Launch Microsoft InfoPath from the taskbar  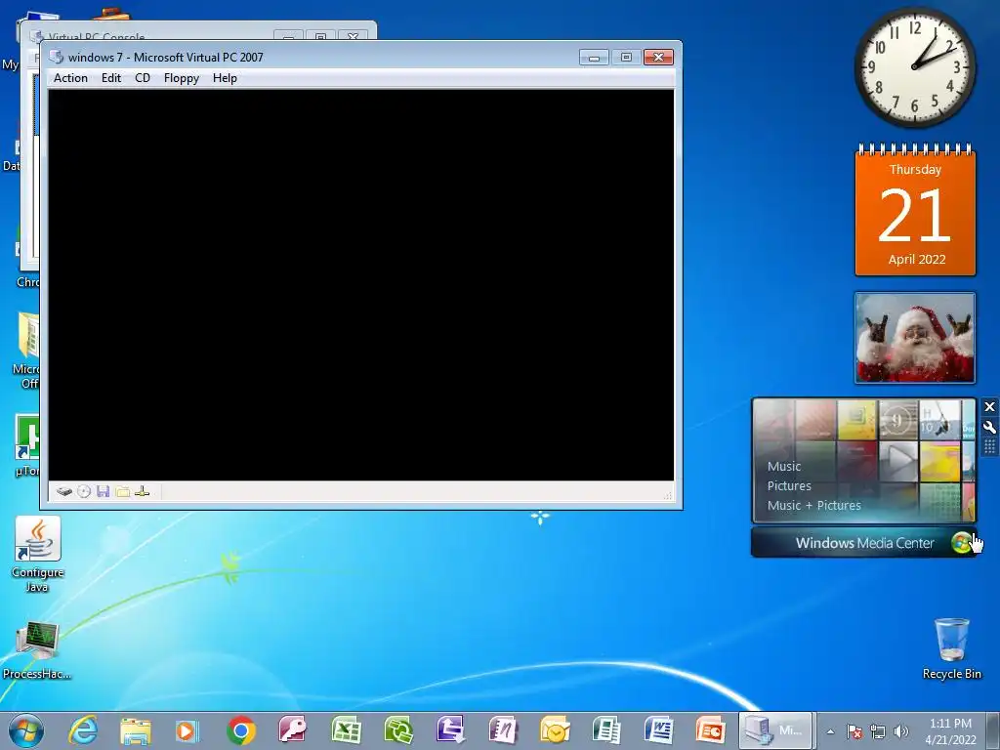point(450,730)
